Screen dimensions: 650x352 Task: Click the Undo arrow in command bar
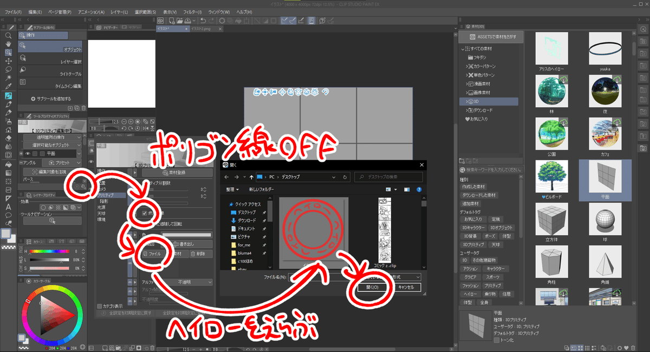click(202, 21)
